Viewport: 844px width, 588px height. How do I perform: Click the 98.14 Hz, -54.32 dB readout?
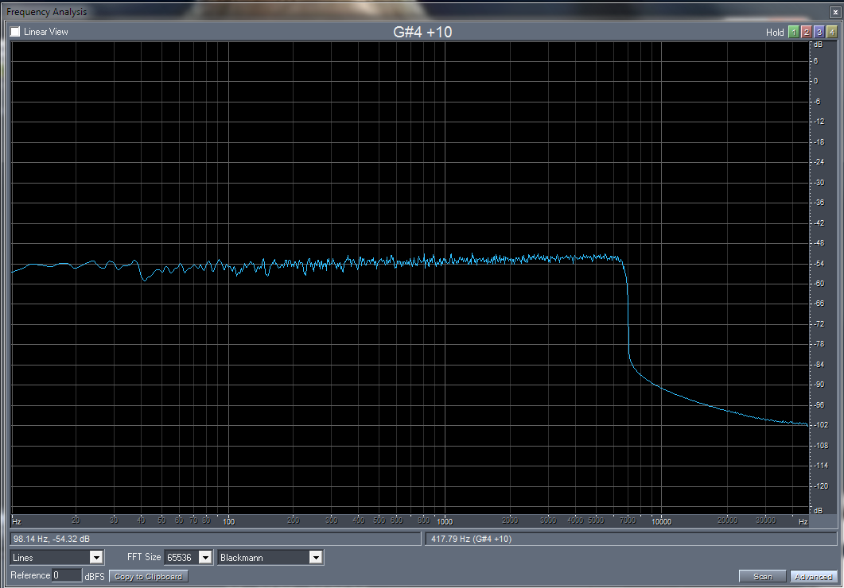pos(52,539)
